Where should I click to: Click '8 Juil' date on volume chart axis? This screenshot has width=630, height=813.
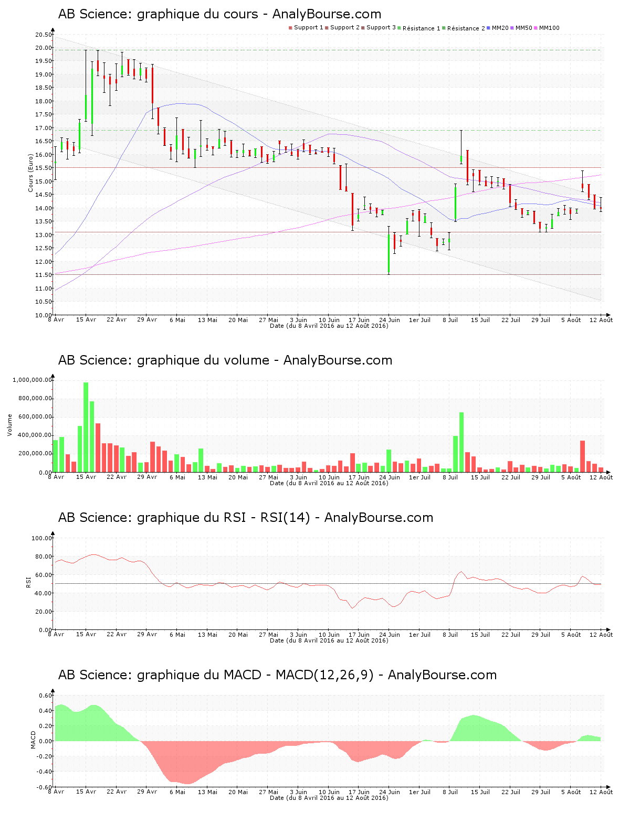(x=450, y=477)
